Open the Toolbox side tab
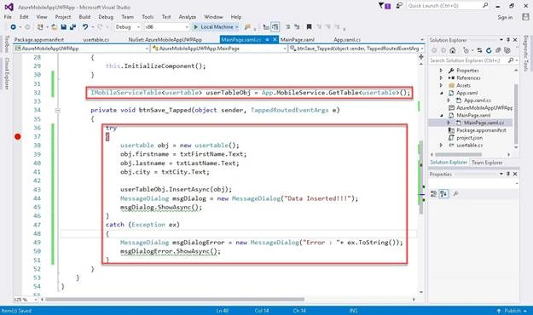 tap(7, 44)
